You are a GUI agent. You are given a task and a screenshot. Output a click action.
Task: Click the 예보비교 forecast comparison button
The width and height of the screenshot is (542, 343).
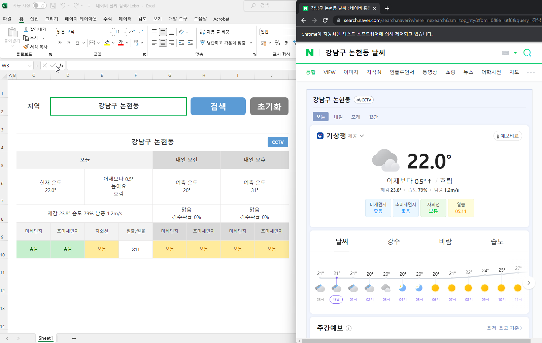pos(508,136)
